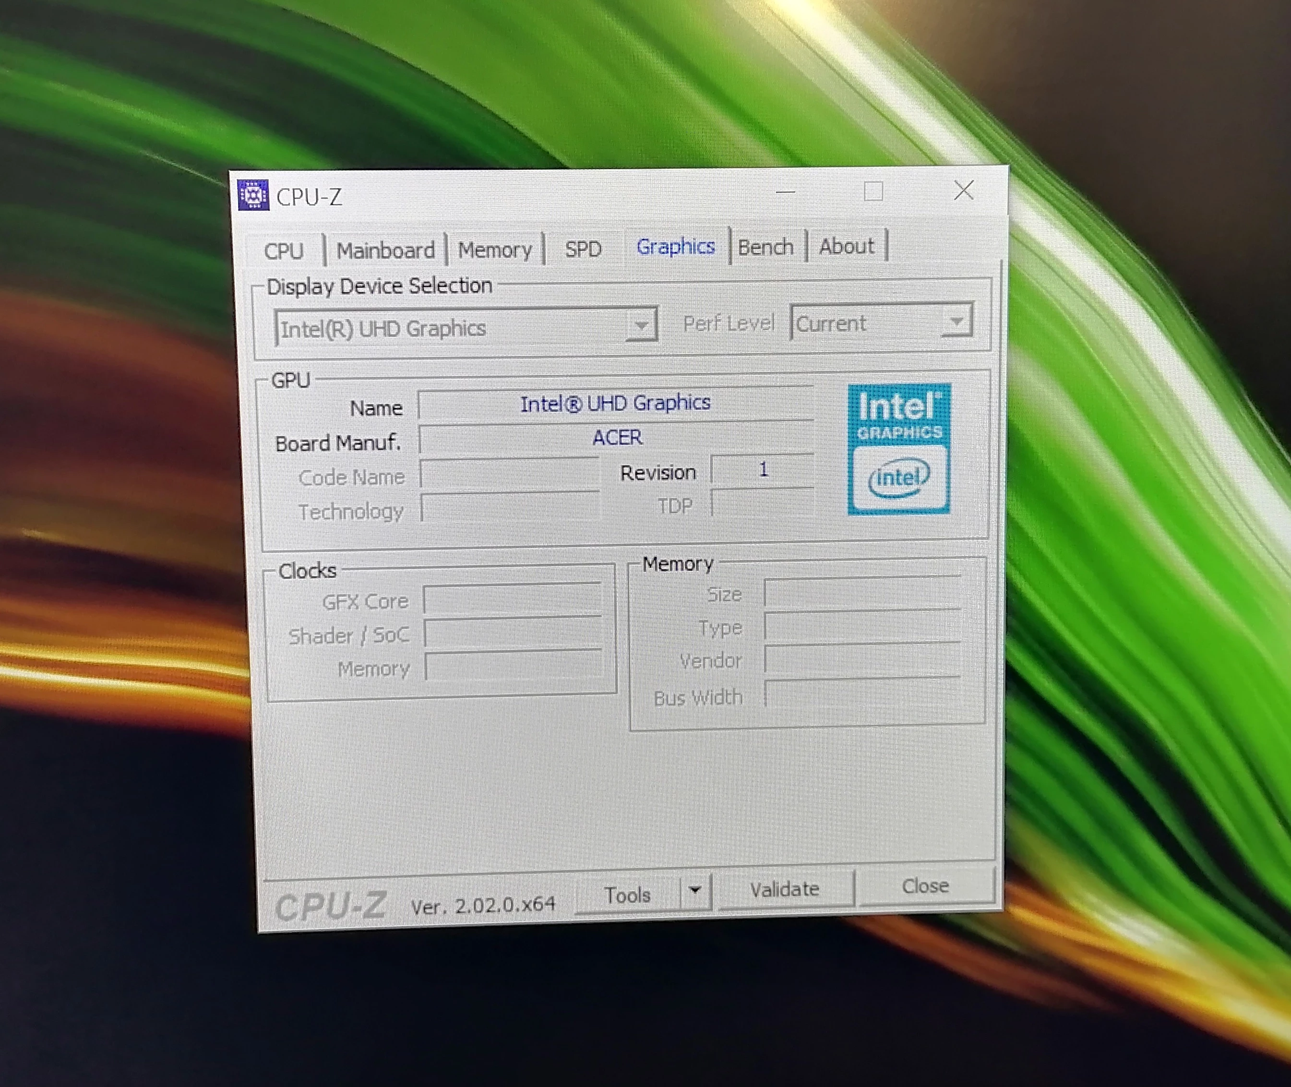Image resolution: width=1291 pixels, height=1087 pixels.
Task: Click the Close button at bottom
Action: coord(926,886)
